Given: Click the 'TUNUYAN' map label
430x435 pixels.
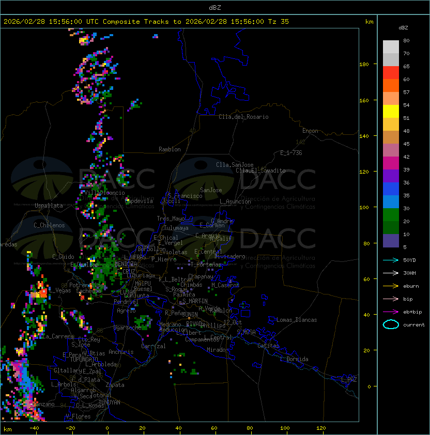Looking at the screenshot, I should pos(110,402).
